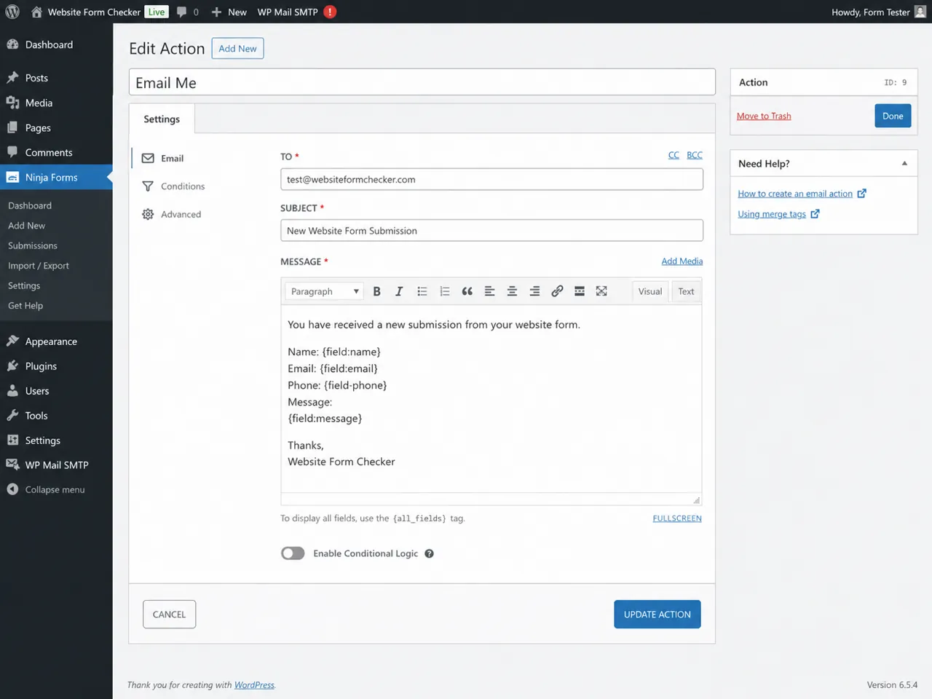This screenshot has height=699, width=932.
Task: Grab the message editor resize handle
Action: pos(696,500)
